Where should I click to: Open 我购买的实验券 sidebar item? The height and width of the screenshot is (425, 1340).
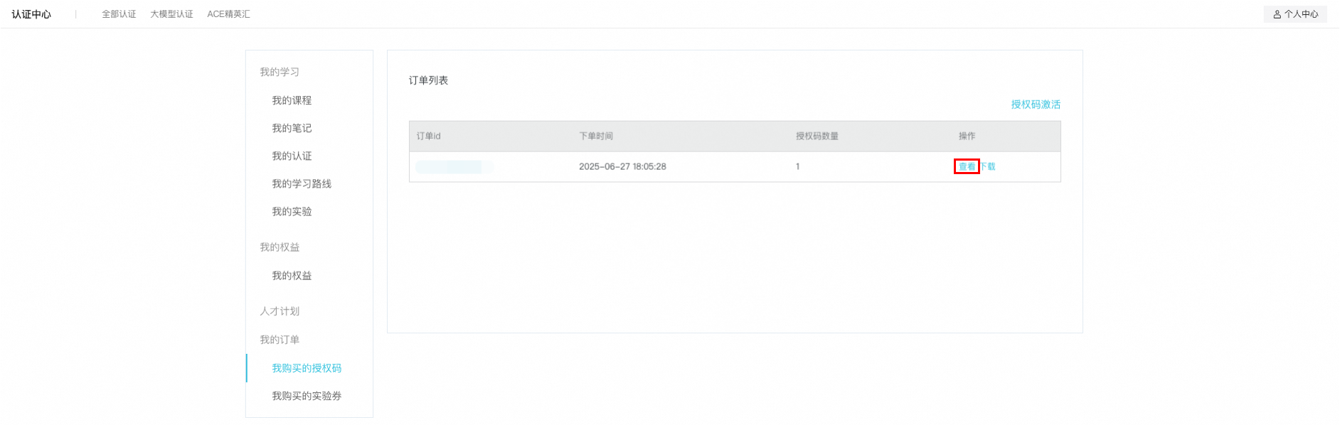click(307, 396)
